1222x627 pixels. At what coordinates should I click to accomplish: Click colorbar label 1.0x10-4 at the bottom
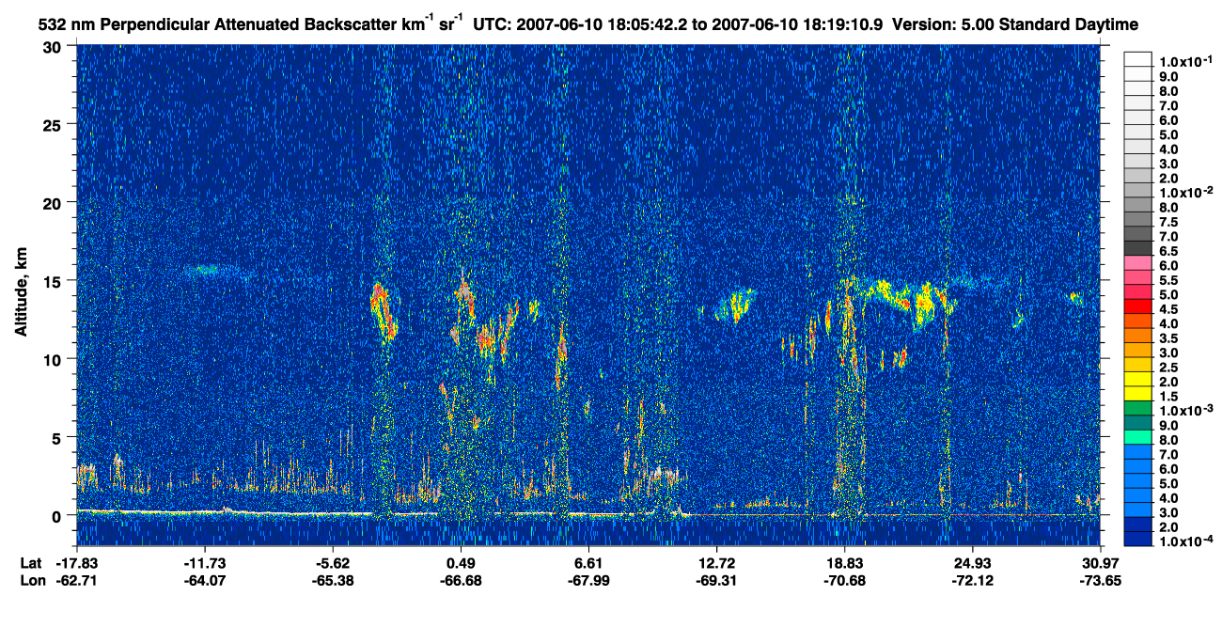(1185, 542)
